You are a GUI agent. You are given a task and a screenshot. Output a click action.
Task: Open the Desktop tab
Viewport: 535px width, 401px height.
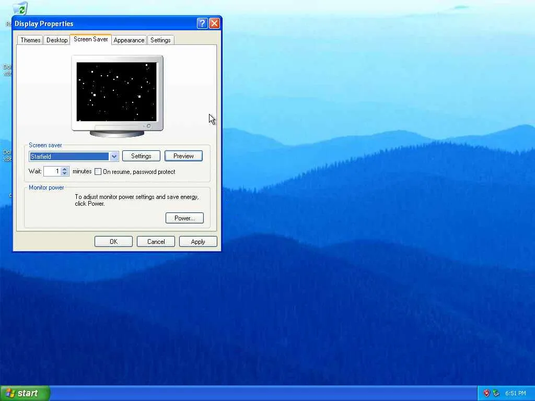coord(57,40)
